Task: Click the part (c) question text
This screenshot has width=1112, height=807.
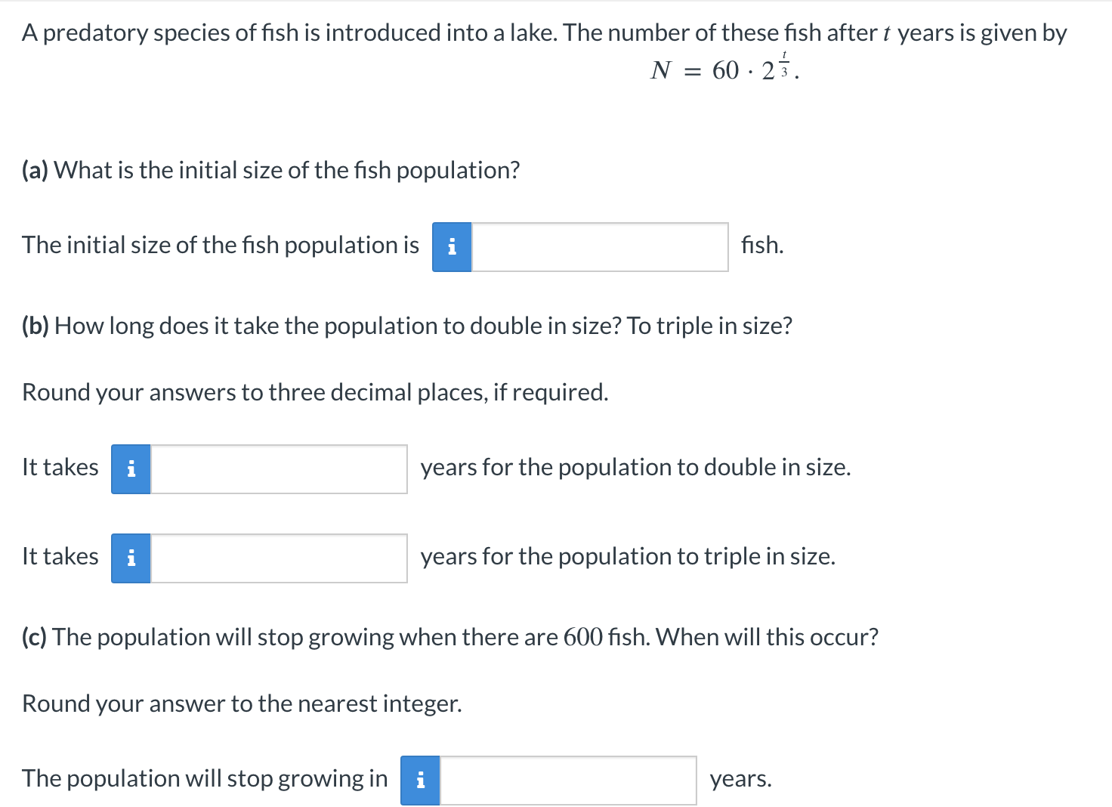Action: [x=450, y=637]
